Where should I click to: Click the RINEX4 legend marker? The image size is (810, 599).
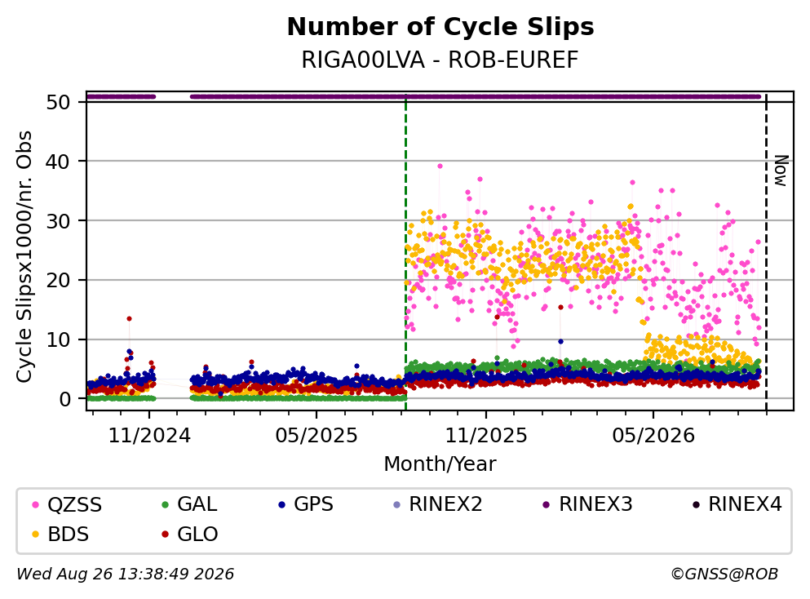pyautogui.click(x=696, y=504)
